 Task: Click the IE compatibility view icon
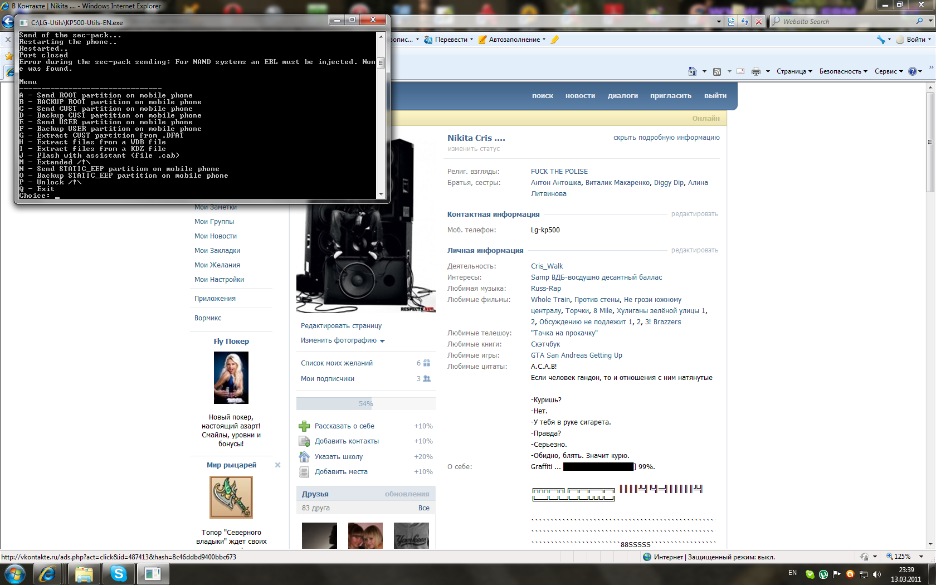coord(731,22)
